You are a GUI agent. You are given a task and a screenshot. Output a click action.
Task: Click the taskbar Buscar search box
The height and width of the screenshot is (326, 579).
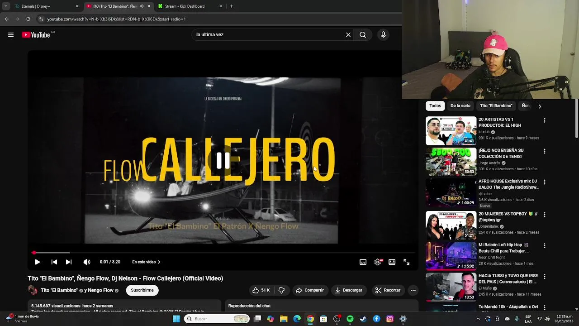(x=217, y=319)
